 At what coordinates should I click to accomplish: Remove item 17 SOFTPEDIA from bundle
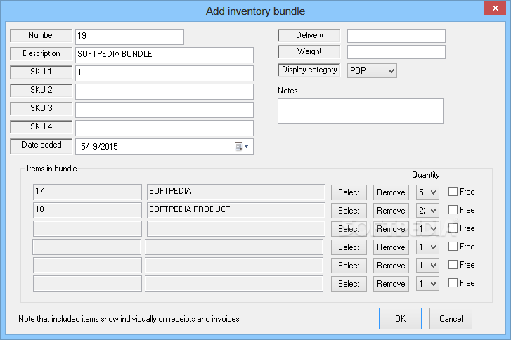click(391, 192)
